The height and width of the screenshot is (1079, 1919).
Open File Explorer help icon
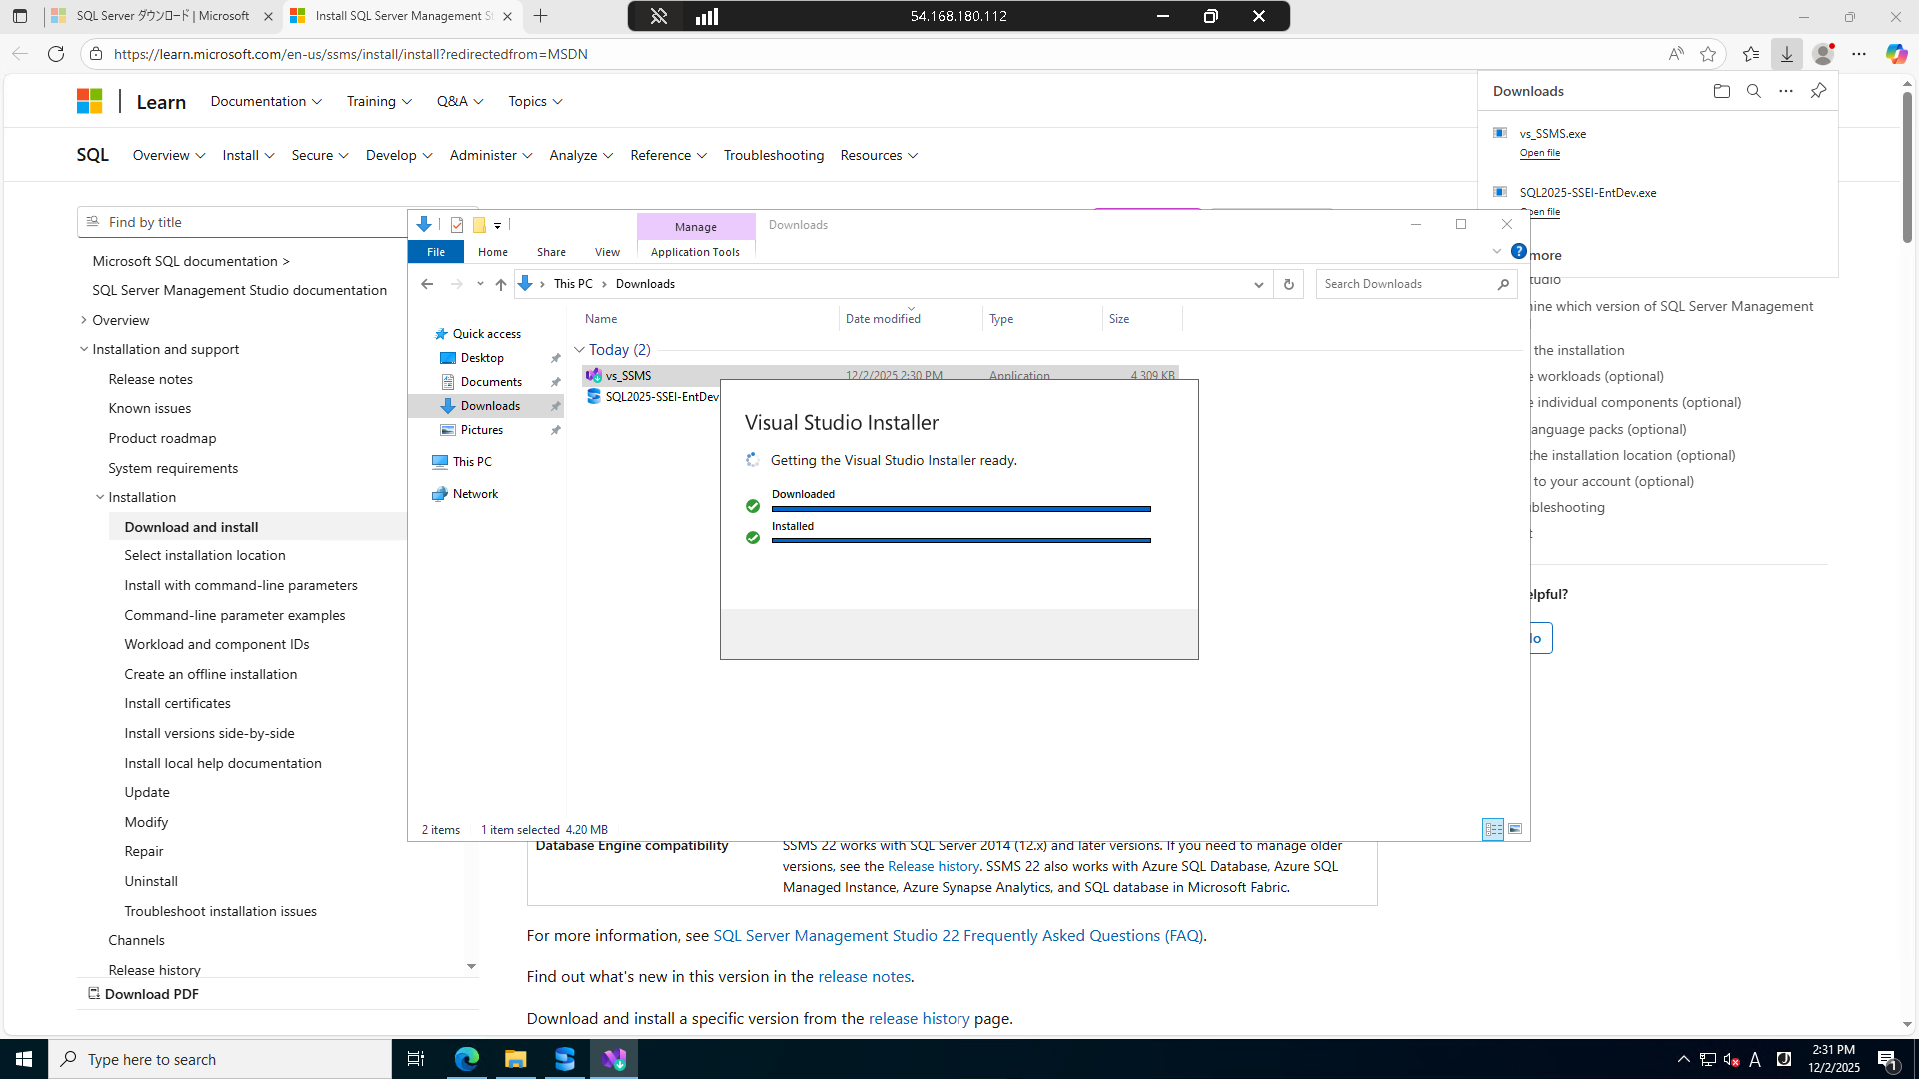[x=1518, y=251]
